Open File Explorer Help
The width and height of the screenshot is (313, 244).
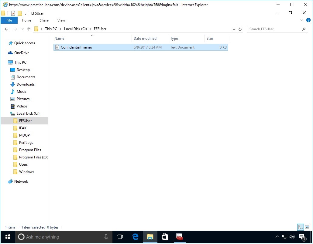click(x=309, y=20)
